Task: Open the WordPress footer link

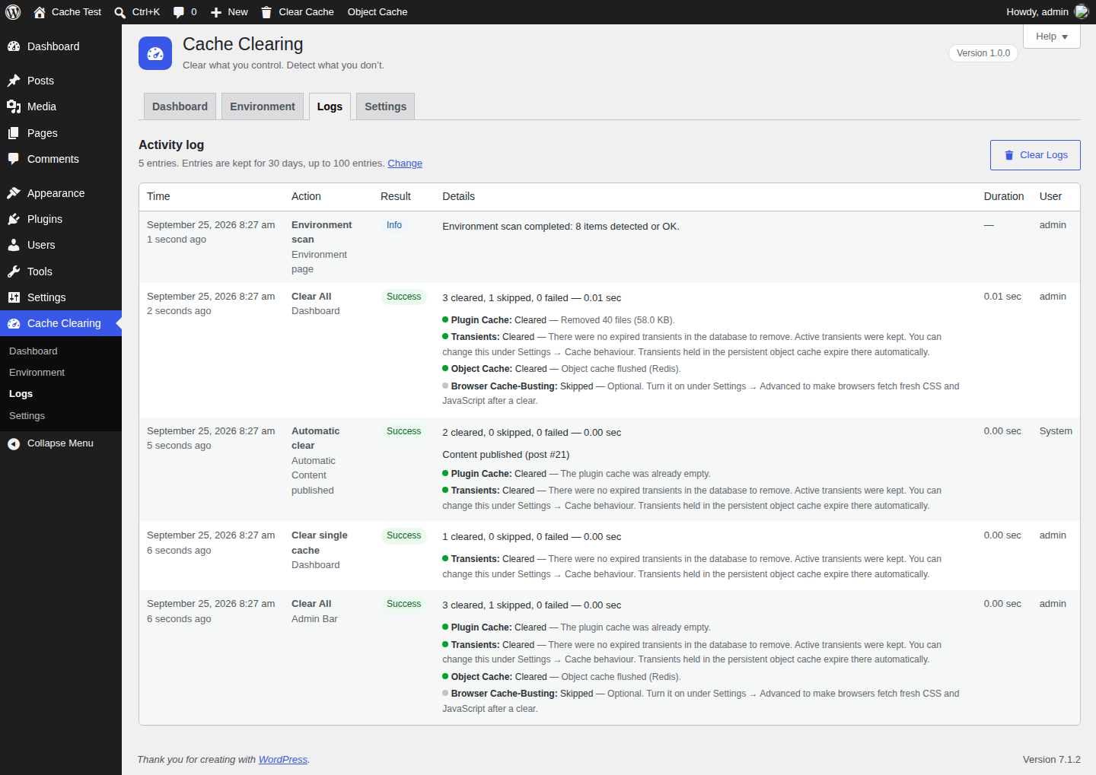Action: point(283,760)
